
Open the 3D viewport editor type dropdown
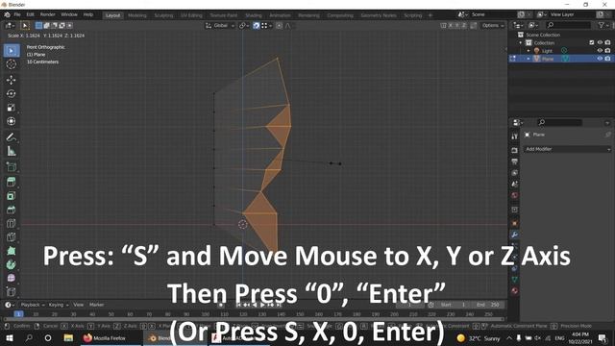click(x=11, y=26)
